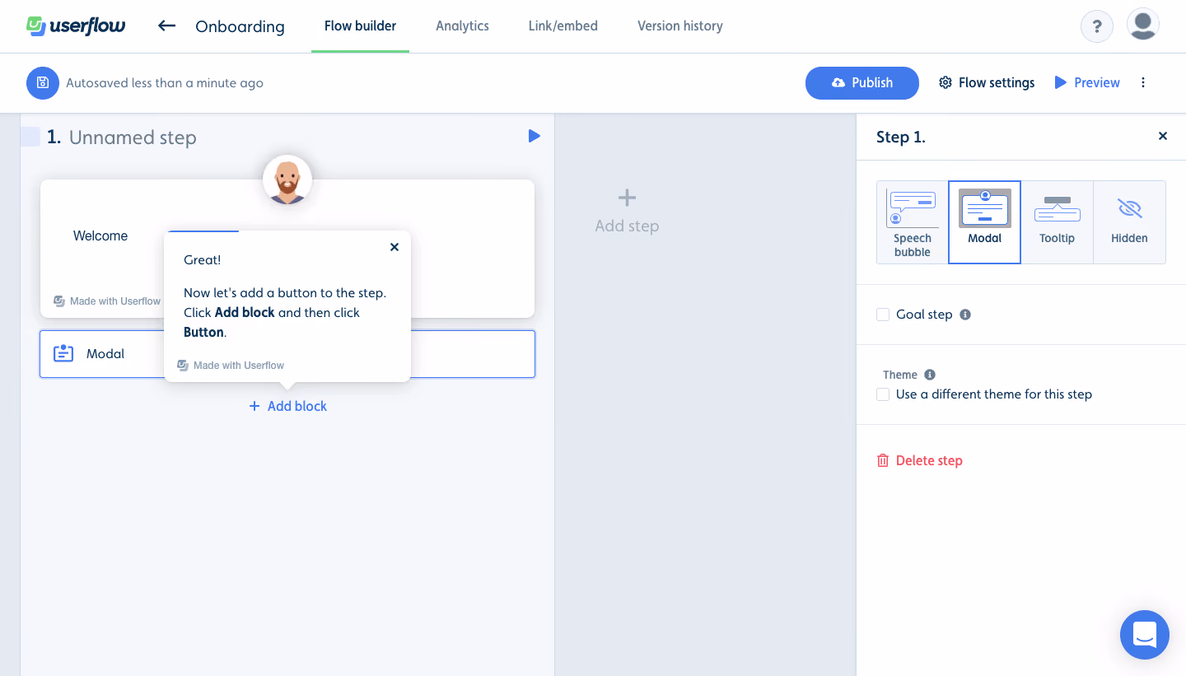Screen dimensions: 1186x676
Task: Click the Userflow logo
Action: [76, 26]
